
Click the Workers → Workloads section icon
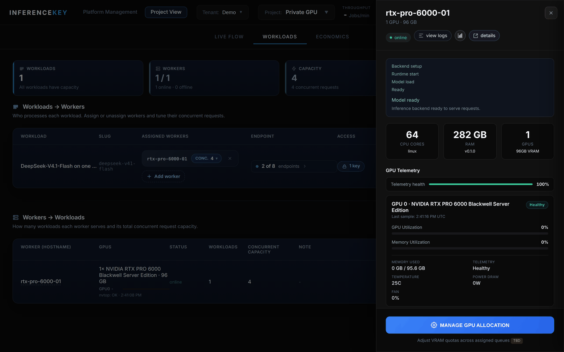coord(16,217)
